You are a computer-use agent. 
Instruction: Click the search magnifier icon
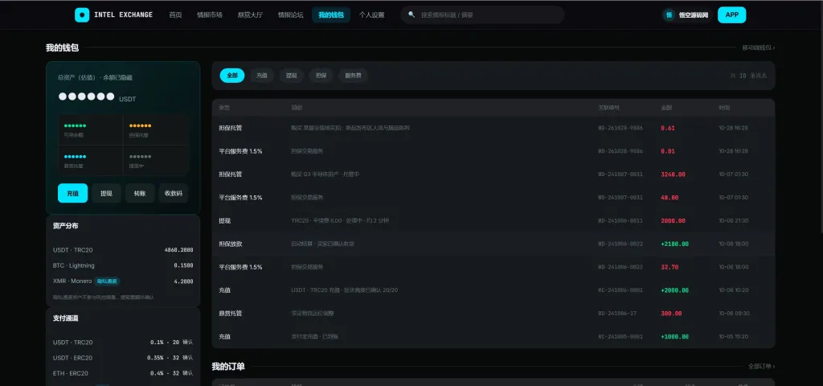(x=411, y=14)
